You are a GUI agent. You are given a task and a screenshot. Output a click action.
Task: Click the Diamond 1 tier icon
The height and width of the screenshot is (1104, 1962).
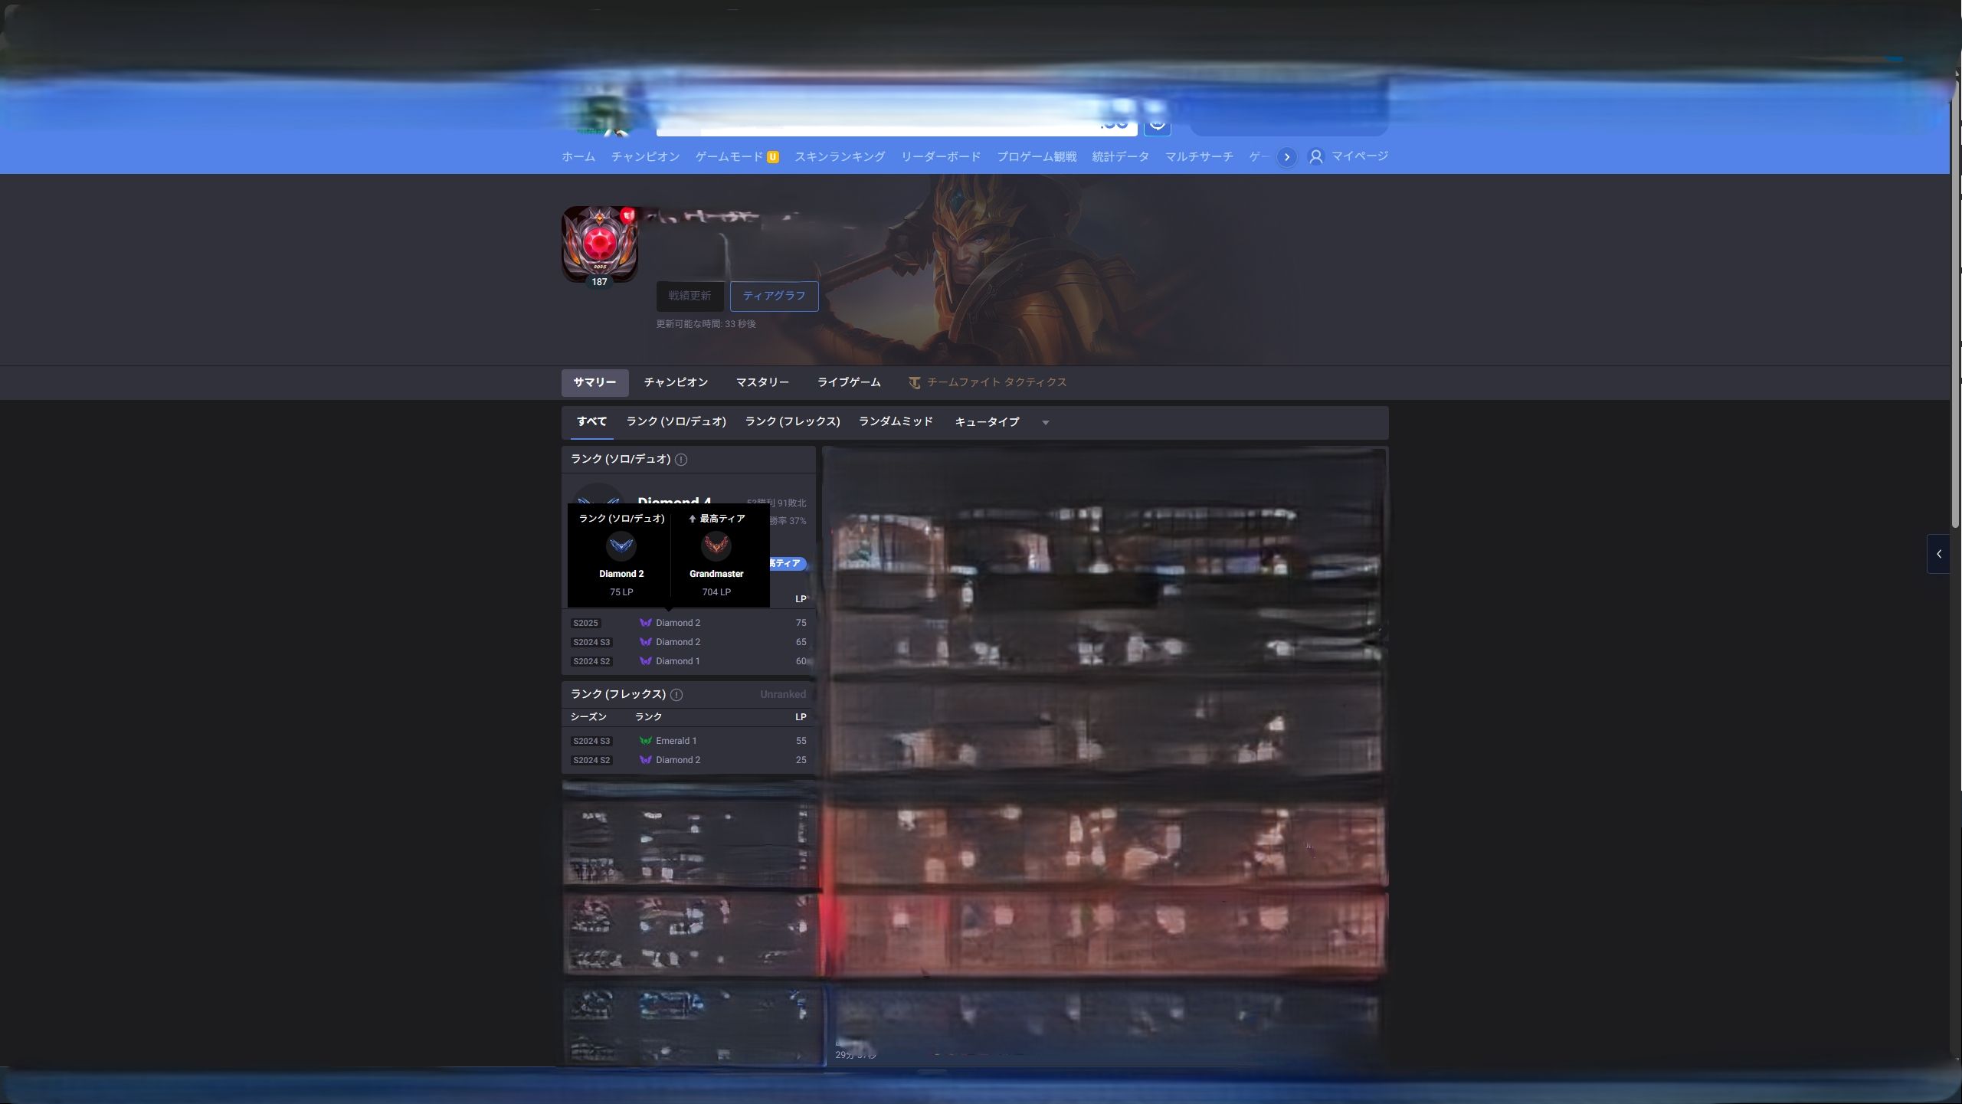(646, 661)
